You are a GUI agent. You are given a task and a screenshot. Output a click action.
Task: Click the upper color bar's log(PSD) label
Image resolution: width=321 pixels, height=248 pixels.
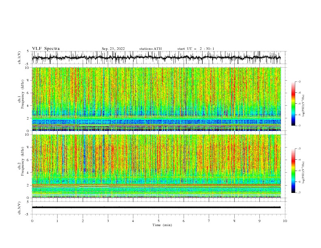(303, 106)
